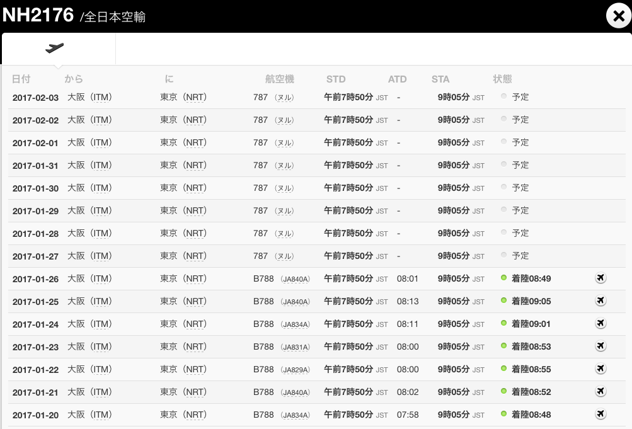This screenshot has width=632, height=429.
Task: Click 予定 status in 2017-01-29 row
Action: click(x=520, y=210)
